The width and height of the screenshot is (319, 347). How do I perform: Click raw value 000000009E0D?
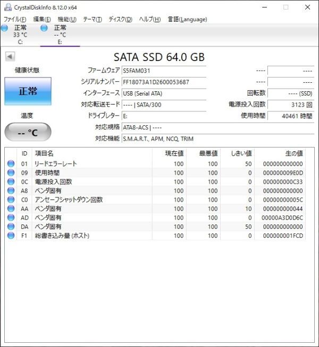point(283,173)
